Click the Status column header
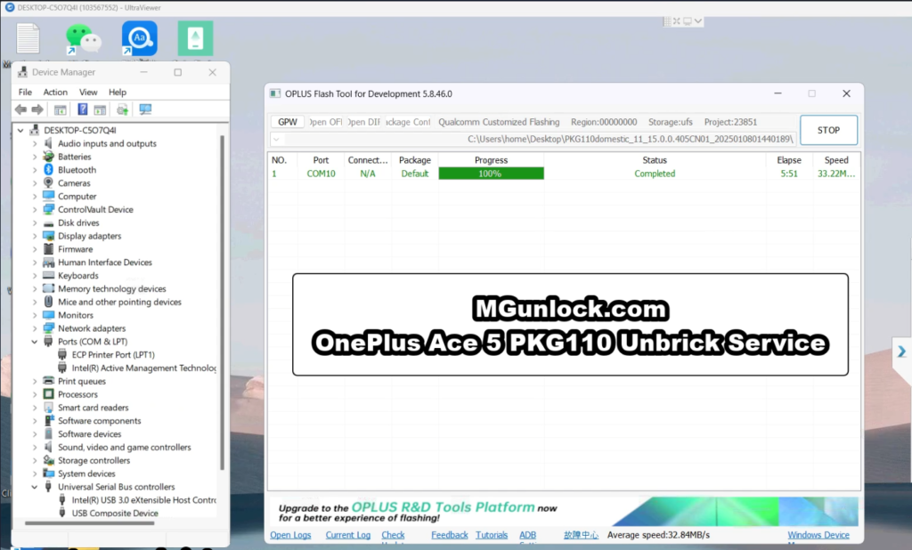This screenshot has width=912, height=550. [655, 160]
